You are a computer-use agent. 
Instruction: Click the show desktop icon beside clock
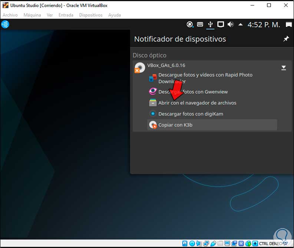click(289, 24)
